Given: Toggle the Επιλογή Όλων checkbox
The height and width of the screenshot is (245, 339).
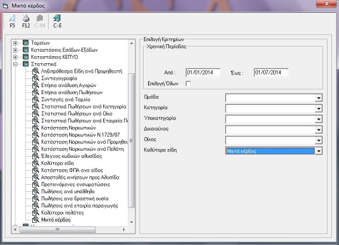Looking at the screenshot, I should tap(188, 83).
